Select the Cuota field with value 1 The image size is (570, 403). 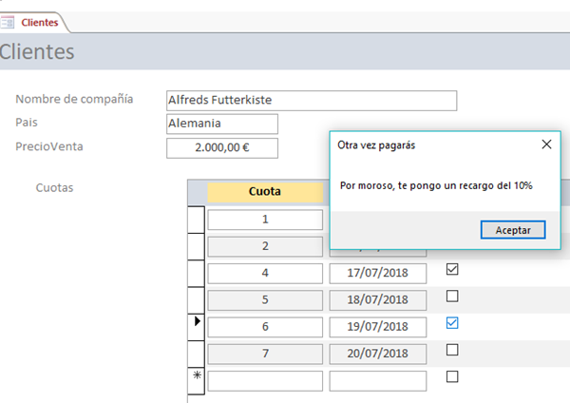tap(265, 220)
